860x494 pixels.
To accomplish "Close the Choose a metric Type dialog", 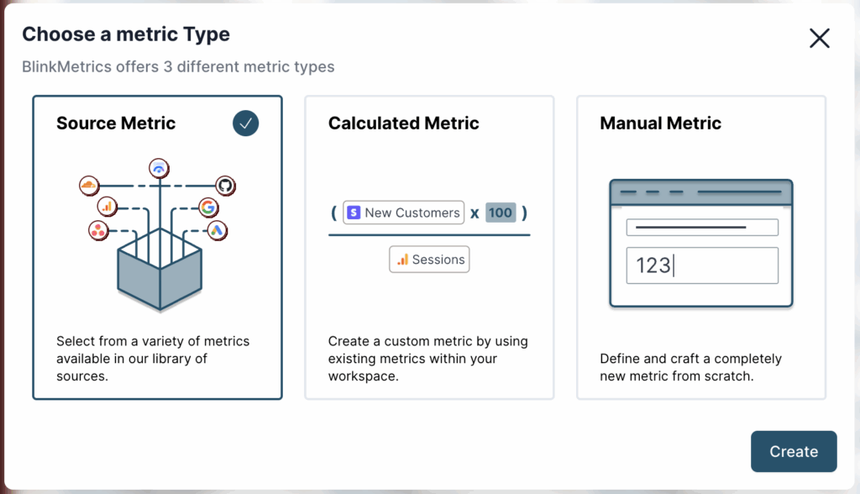I will click(x=819, y=38).
